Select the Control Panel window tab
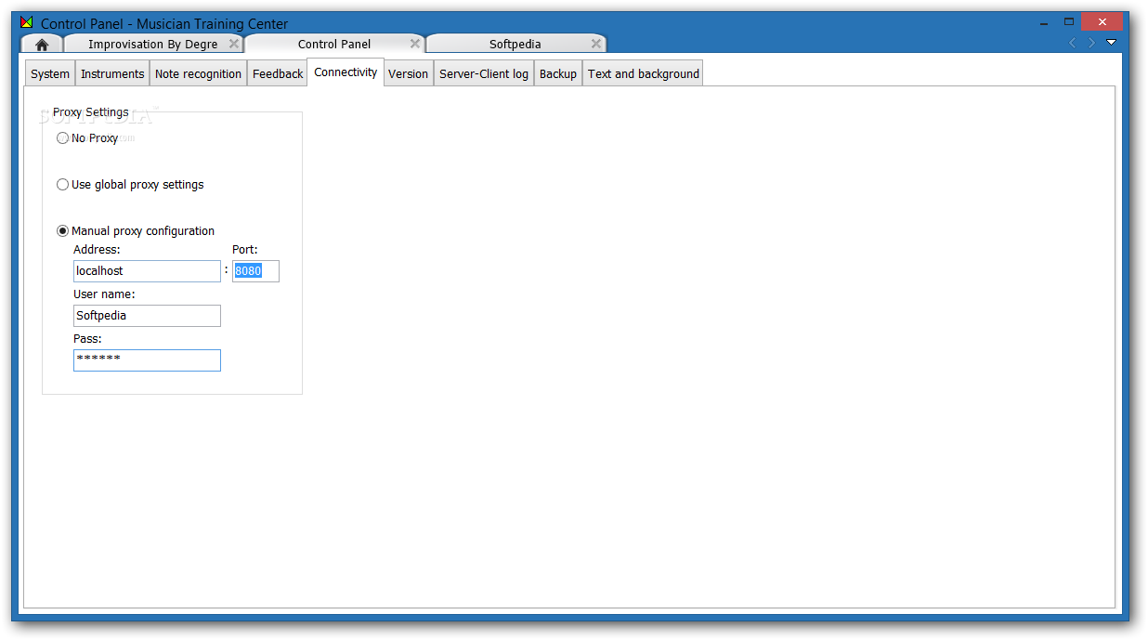Screen dimensions: 1148x640 (334, 45)
